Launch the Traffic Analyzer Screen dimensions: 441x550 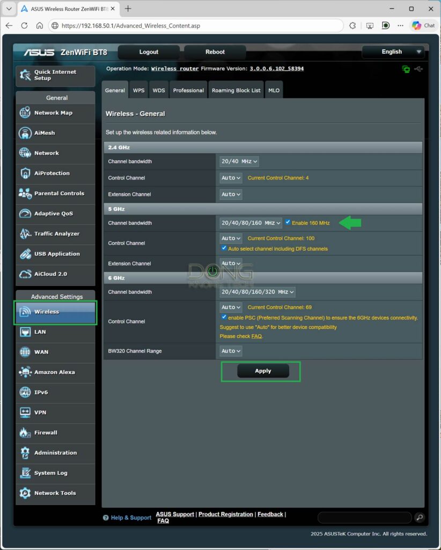(55, 234)
